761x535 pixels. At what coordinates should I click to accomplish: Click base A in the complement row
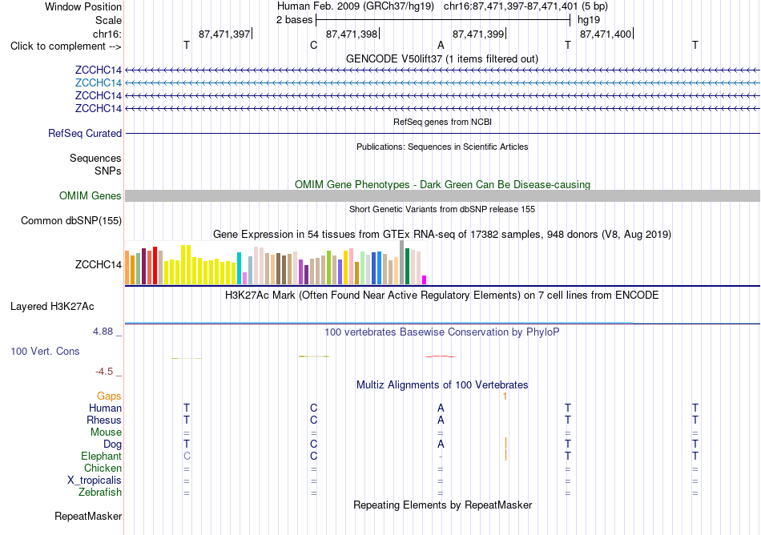click(441, 45)
